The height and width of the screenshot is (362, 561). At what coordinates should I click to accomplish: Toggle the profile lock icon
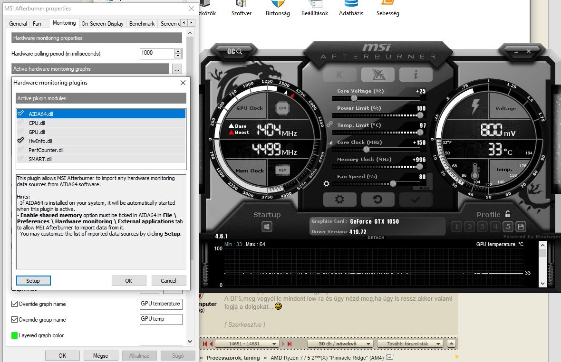[x=507, y=214]
